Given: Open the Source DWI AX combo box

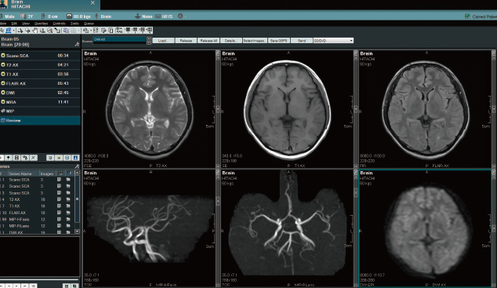Looking at the screenshot, I should [x=119, y=40].
